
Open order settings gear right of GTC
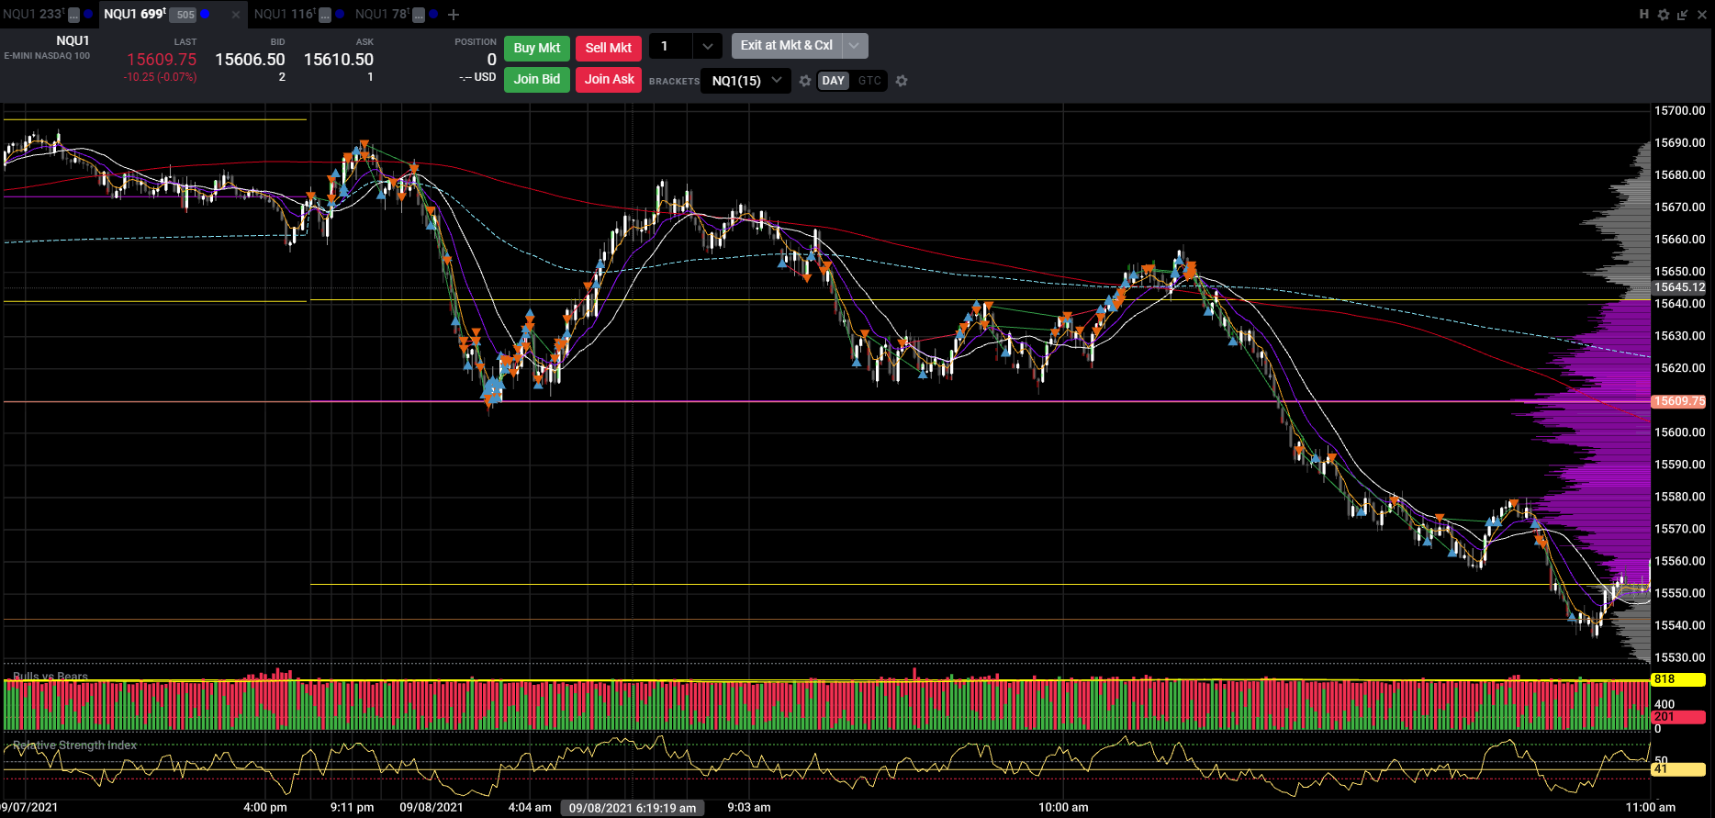(x=902, y=81)
